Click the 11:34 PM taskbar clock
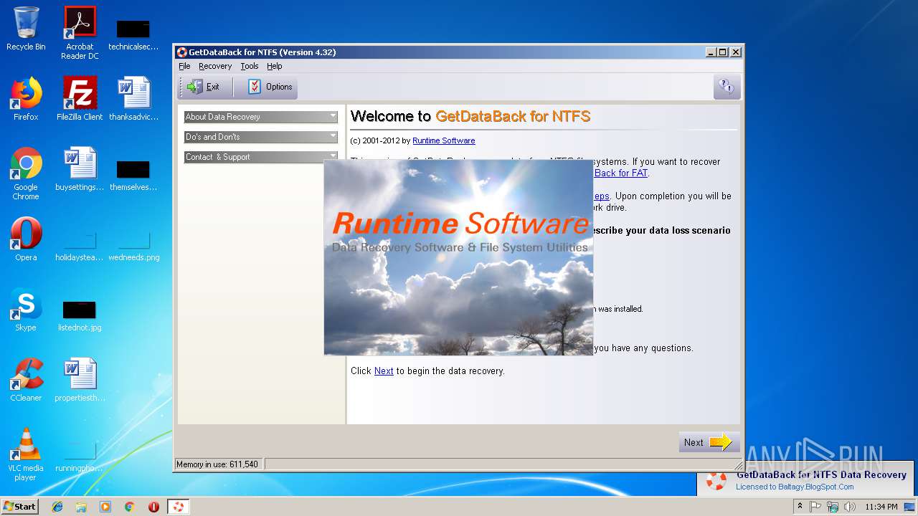The width and height of the screenshot is (918, 516). (x=881, y=507)
